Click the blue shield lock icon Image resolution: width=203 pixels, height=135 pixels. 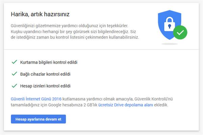tap(170, 25)
